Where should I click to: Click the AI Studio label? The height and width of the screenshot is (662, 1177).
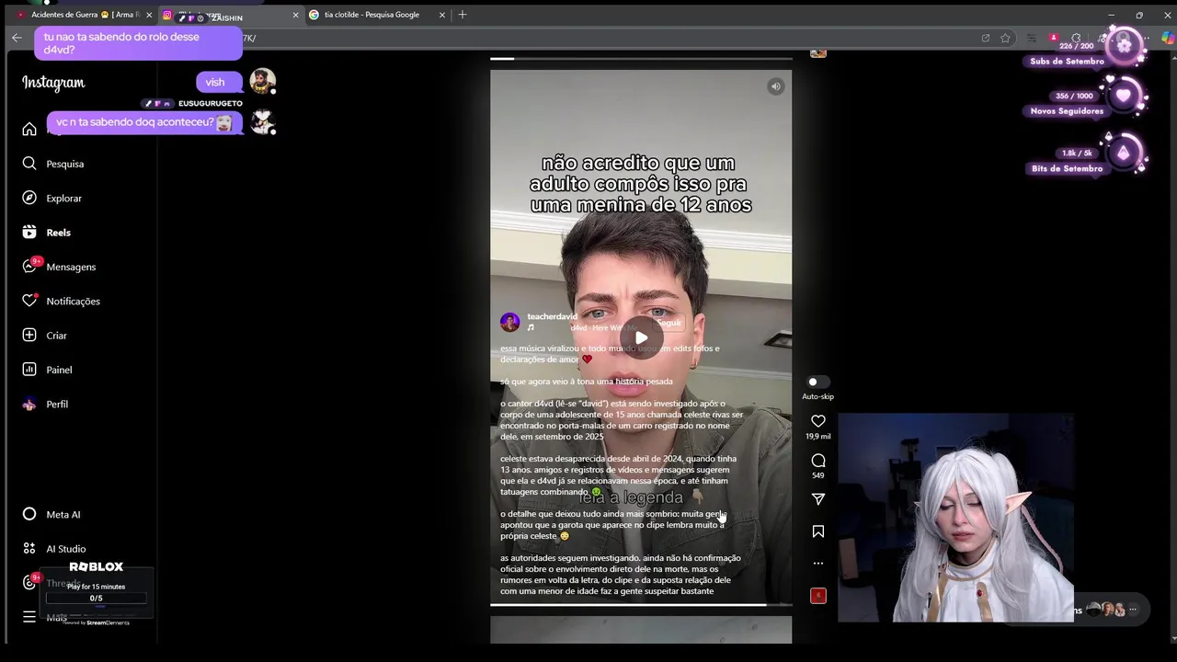click(66, 549)
